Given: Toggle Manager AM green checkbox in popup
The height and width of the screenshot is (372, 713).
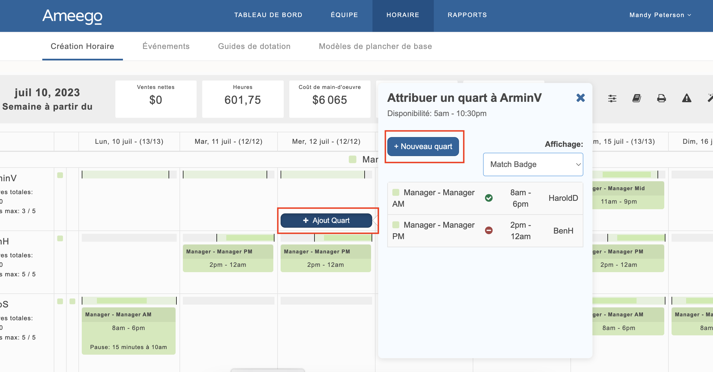Looking at the screenshot, I should click(x=396, y=192).
